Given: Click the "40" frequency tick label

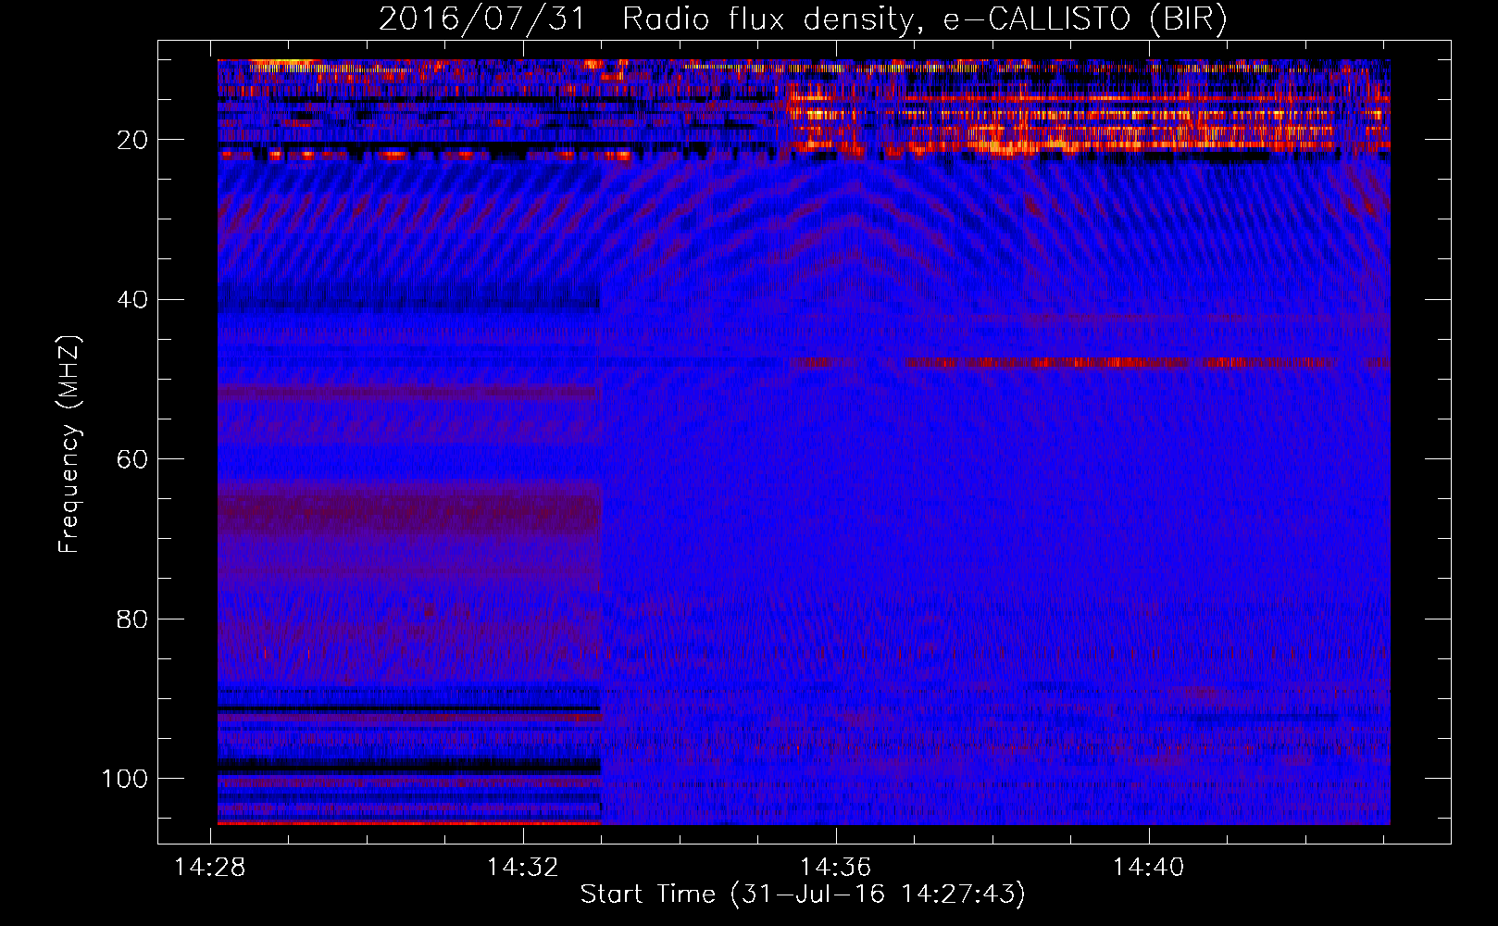Looking at the screenshot, I should click(x=132, y=300).
